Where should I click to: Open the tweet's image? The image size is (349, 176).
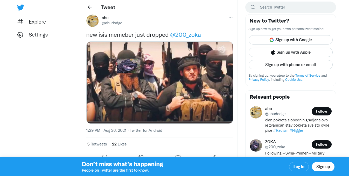159,82
